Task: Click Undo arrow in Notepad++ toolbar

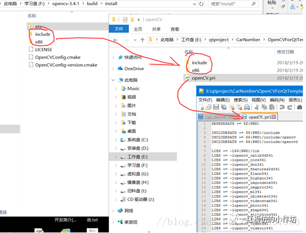Action: (282, 107)
